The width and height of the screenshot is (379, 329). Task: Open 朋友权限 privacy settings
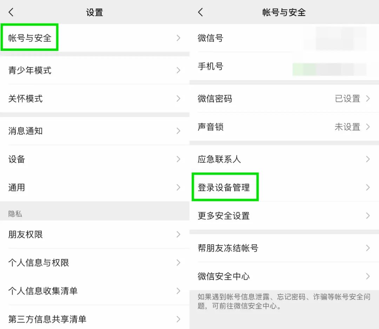pos(95,235)
